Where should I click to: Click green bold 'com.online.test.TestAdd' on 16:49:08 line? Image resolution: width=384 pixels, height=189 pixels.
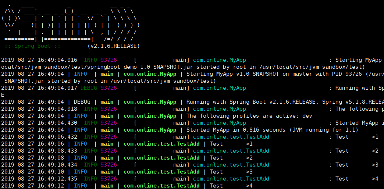(x=161, y=158)
